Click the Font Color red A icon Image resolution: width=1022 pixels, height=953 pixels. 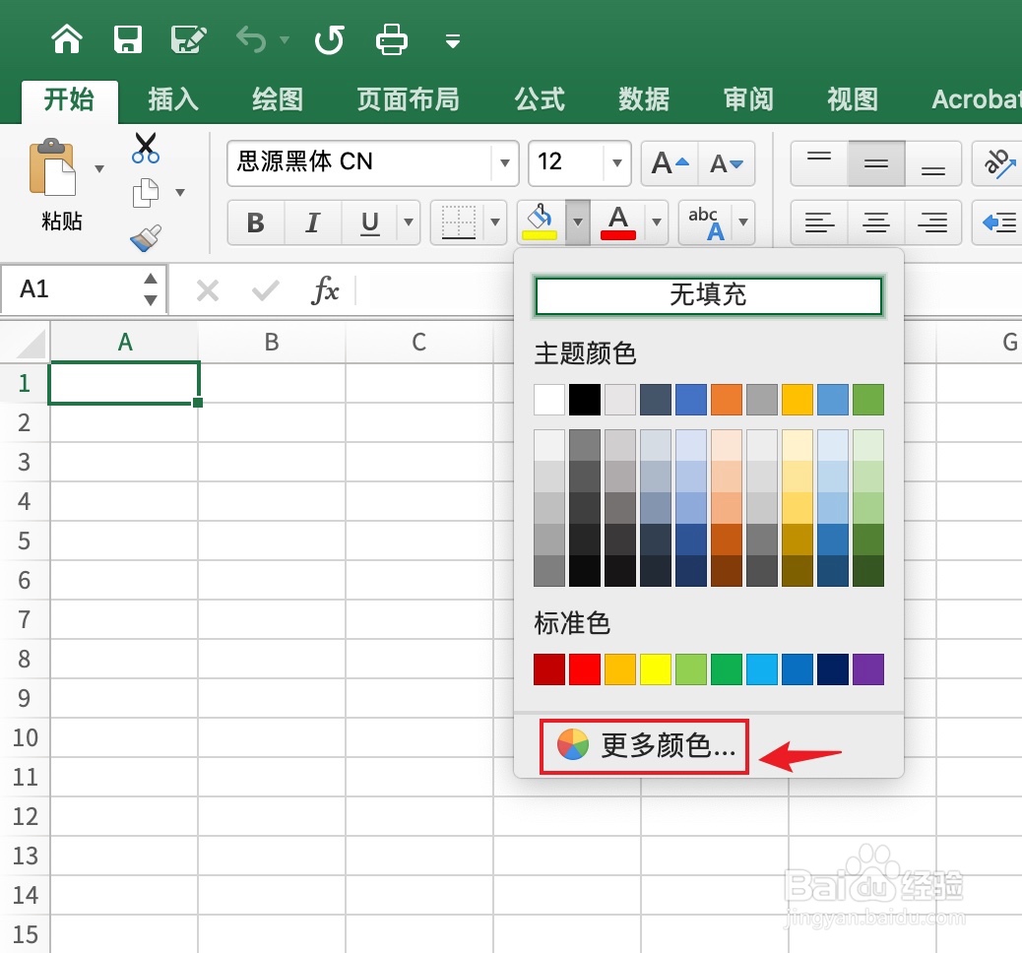click(618, 222)
